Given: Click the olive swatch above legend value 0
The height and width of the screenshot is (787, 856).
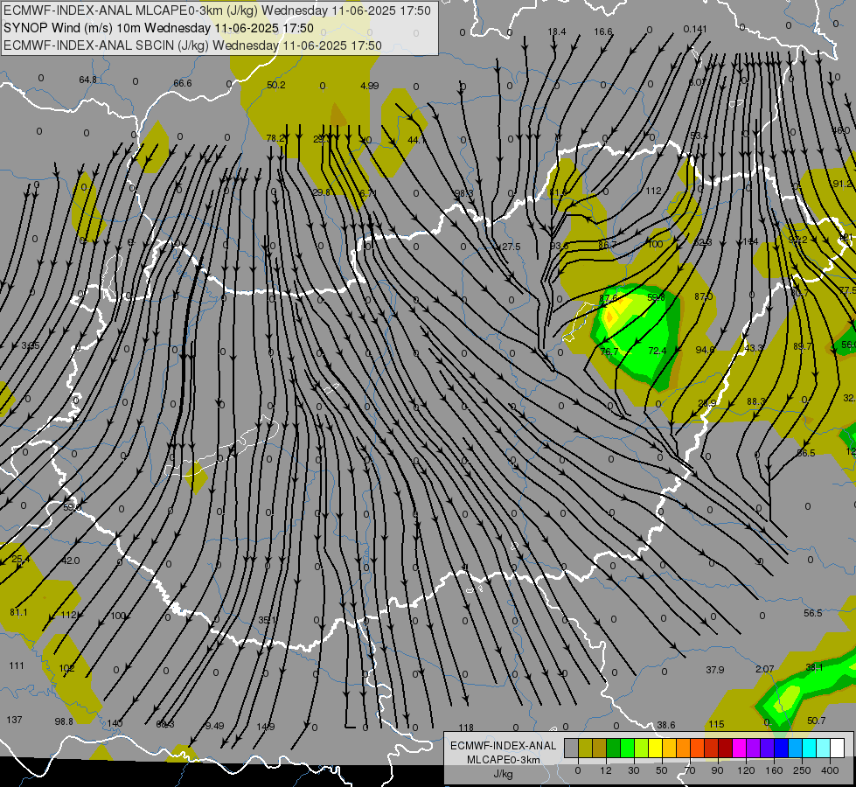Looking at the screenshot, I should (585, 749).
